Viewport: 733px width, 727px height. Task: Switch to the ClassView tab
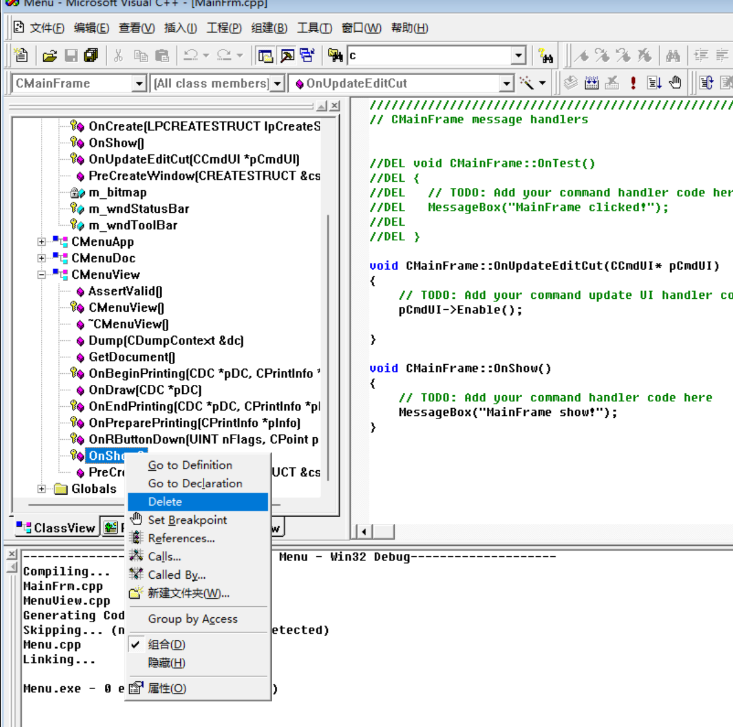tap(56, 528)
